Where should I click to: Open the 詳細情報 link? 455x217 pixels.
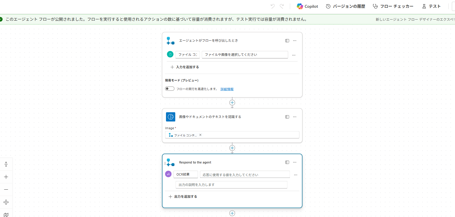[x=227, y=89]
